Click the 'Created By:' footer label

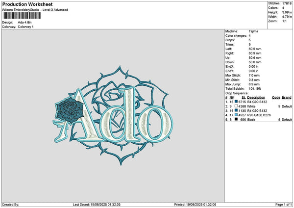(x=10, y=205)
